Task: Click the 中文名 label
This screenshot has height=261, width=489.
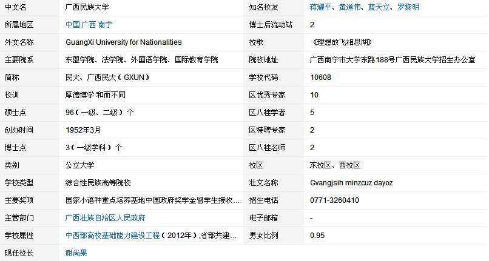Action: [x=15, y=7]
